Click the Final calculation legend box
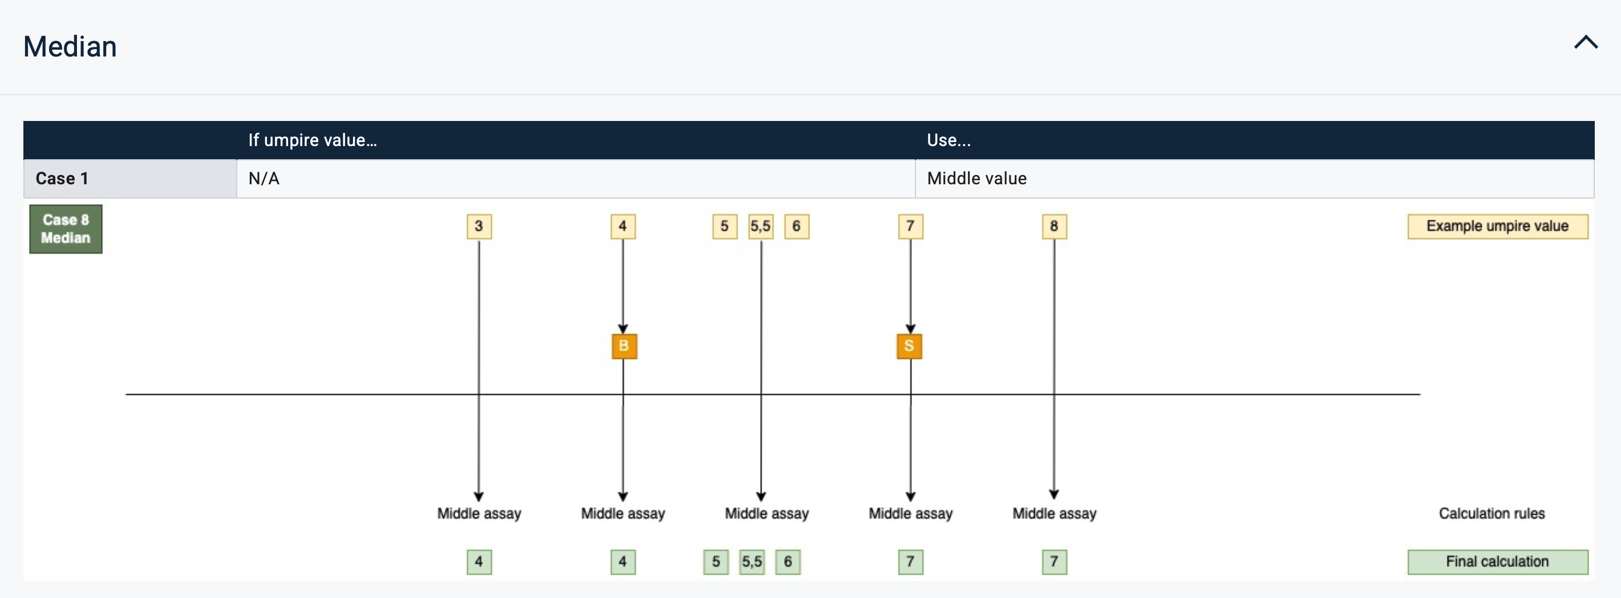 pyautogui.click(x=1497, y=561)
